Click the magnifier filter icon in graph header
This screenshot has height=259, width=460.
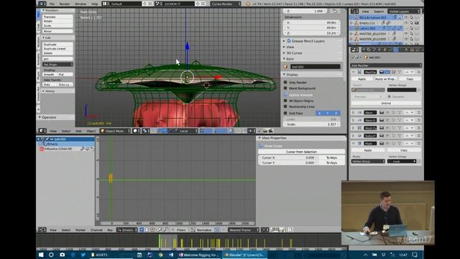(x=166, y=230)
